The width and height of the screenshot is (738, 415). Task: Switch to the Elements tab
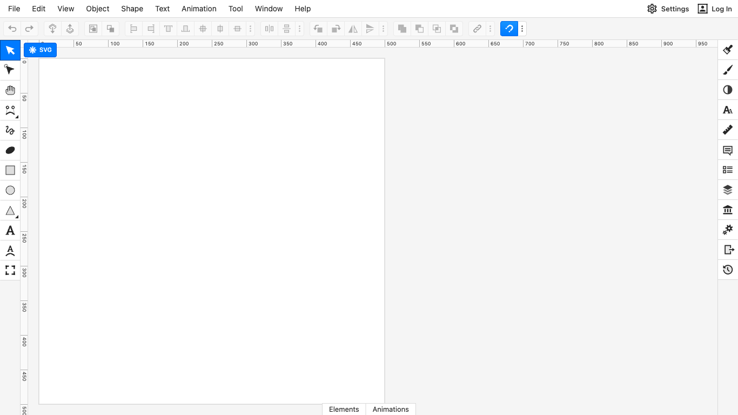pos(344,409)
